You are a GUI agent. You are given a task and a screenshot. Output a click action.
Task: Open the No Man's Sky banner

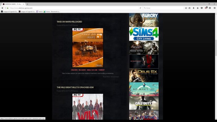(144, 89)
